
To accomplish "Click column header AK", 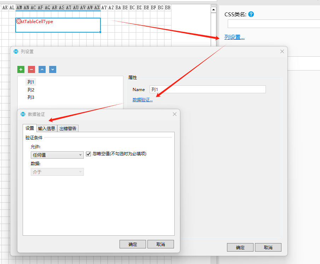I will (x=5, y=7).
